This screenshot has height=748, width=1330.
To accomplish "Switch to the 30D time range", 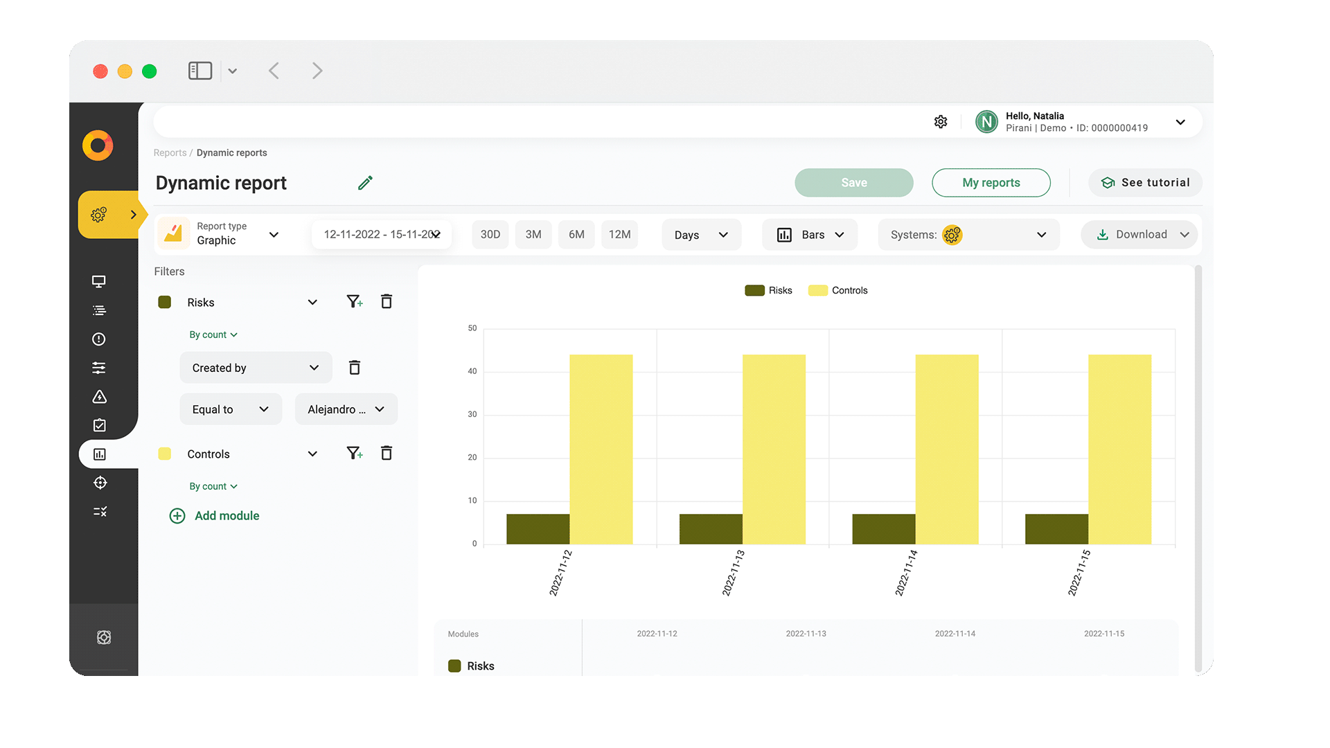I will click(490, 234).
